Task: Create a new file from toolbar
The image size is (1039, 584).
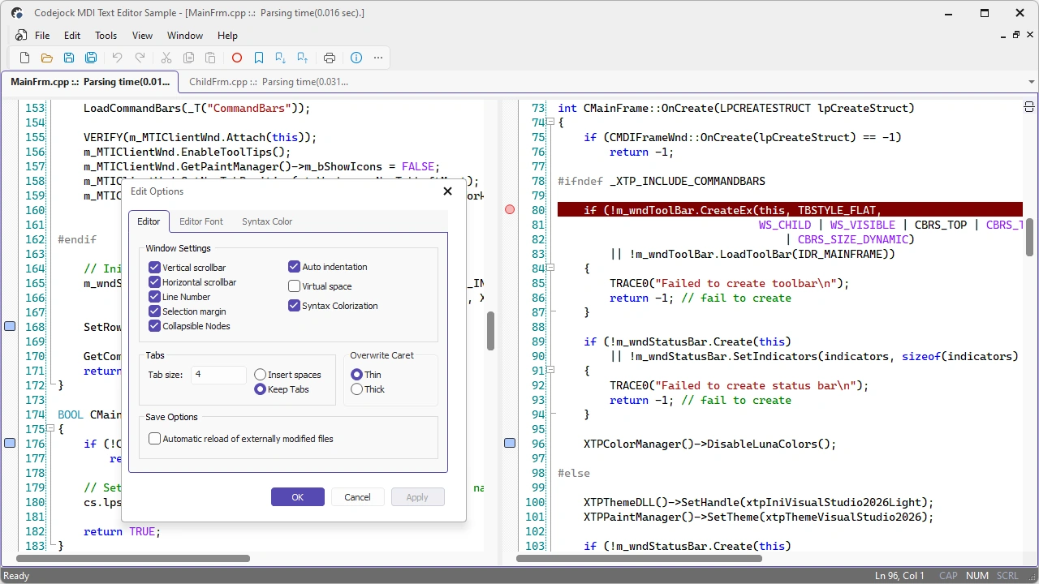Action: [24, 58]
